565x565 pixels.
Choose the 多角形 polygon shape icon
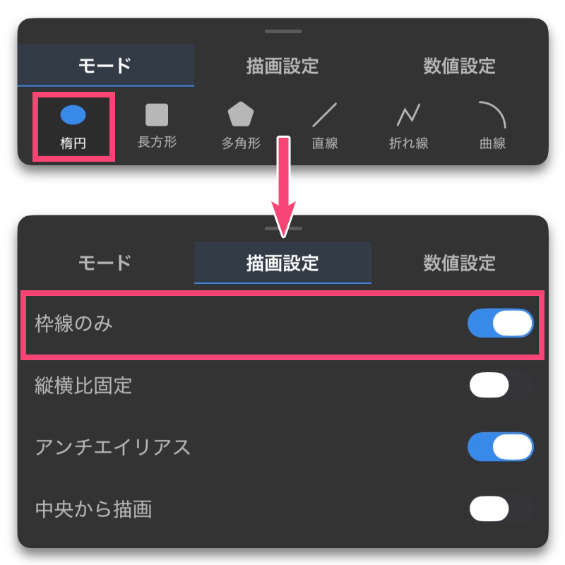241,114
